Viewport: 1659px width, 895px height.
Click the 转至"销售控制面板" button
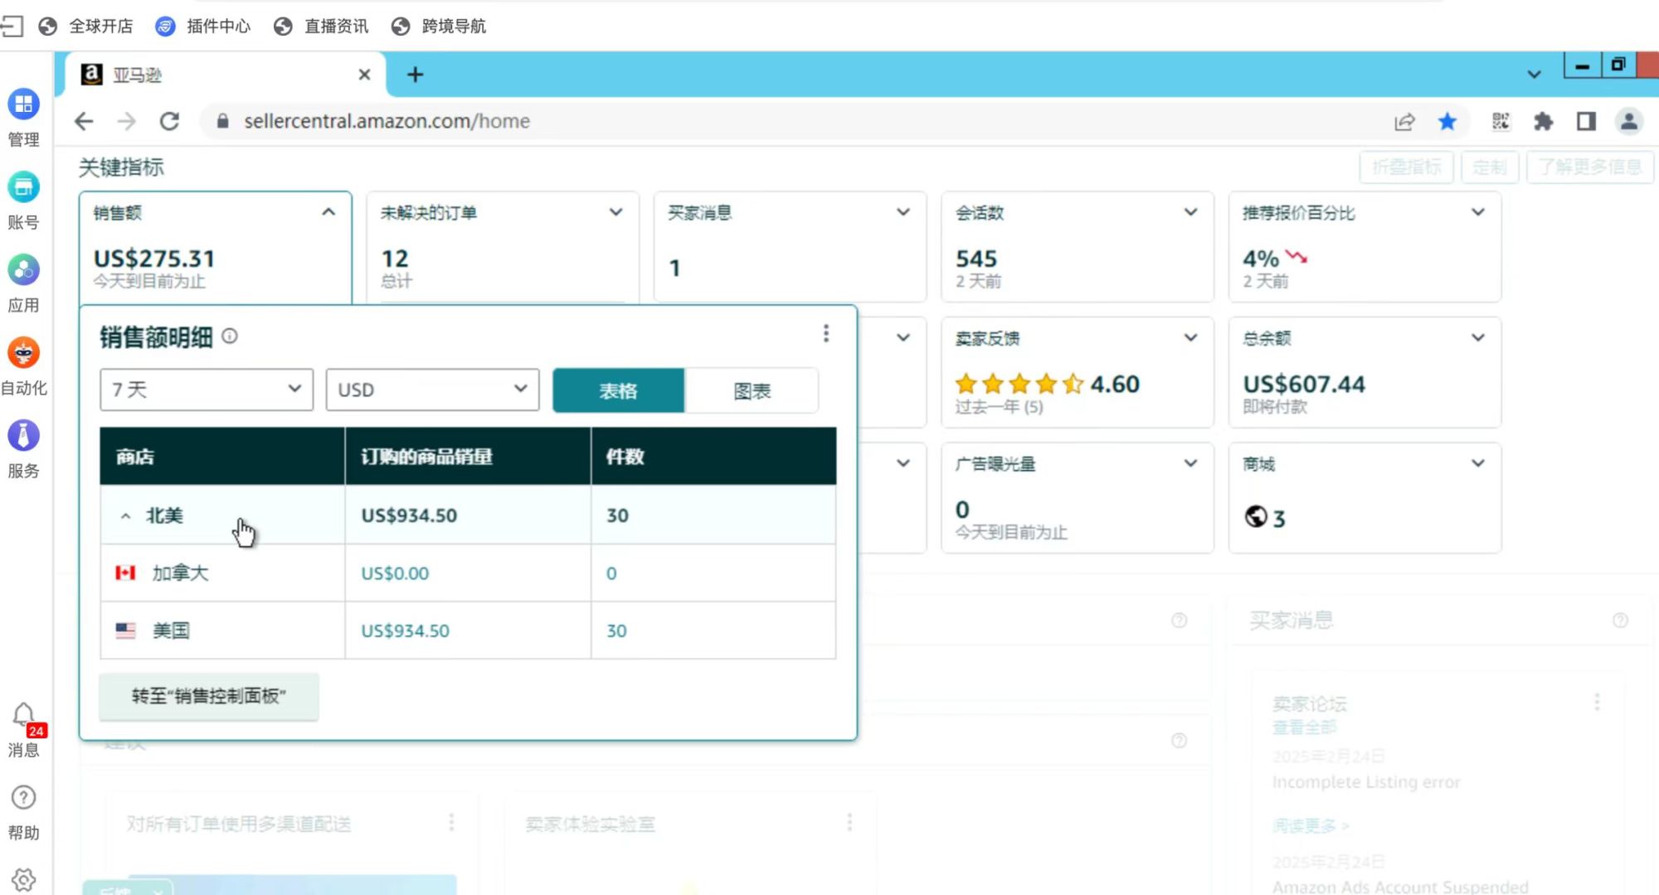coord(209,696)
